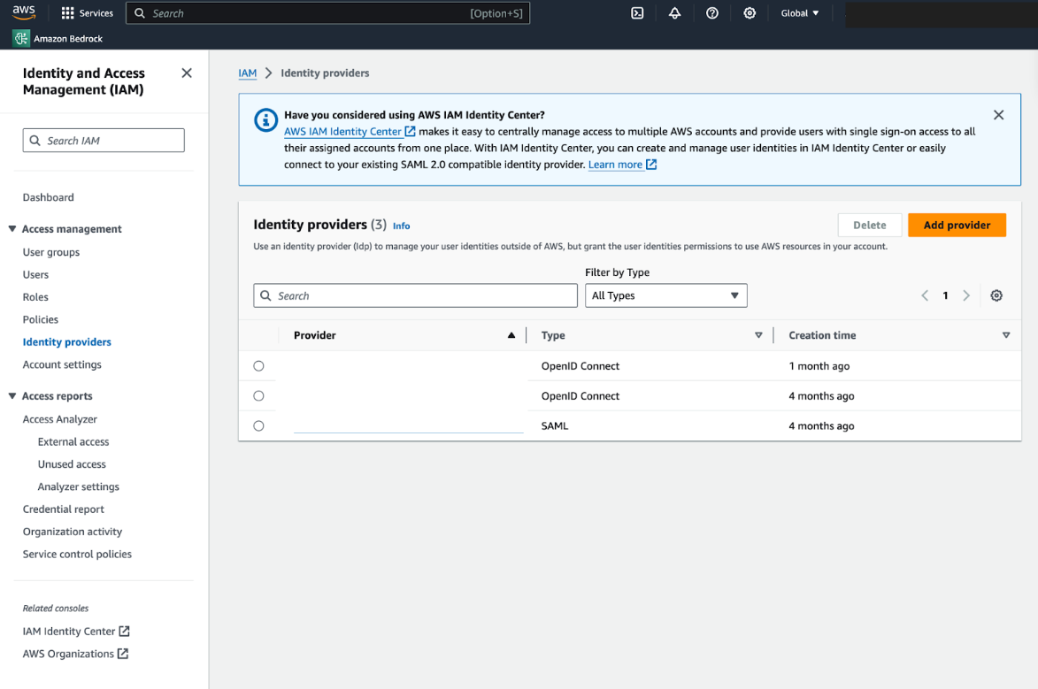This screenshot has width=1038, height=689.
Task: Click the '1 month ago' creation time
Action: pyautogui.click(x=819, y=366)
